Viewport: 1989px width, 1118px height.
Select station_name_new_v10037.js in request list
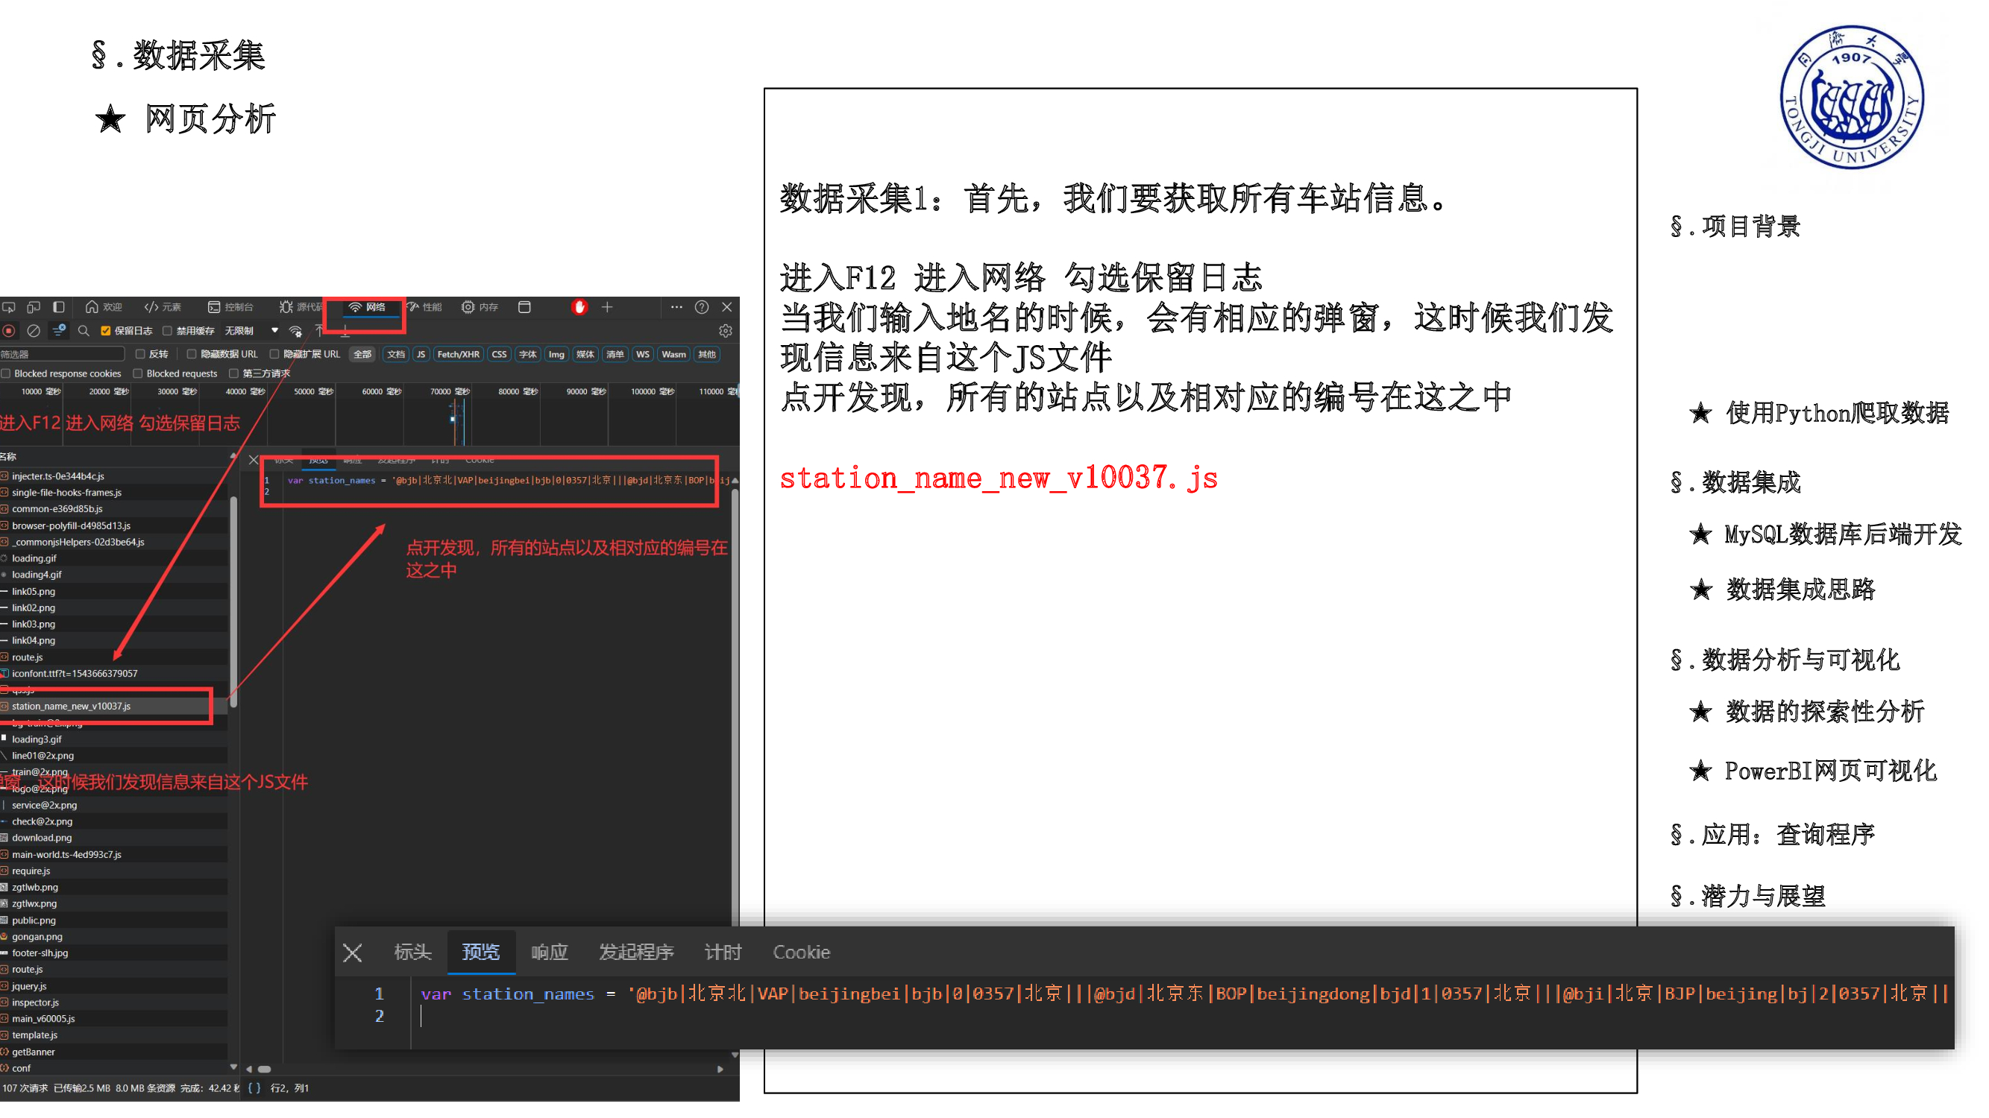pos(71,706)
